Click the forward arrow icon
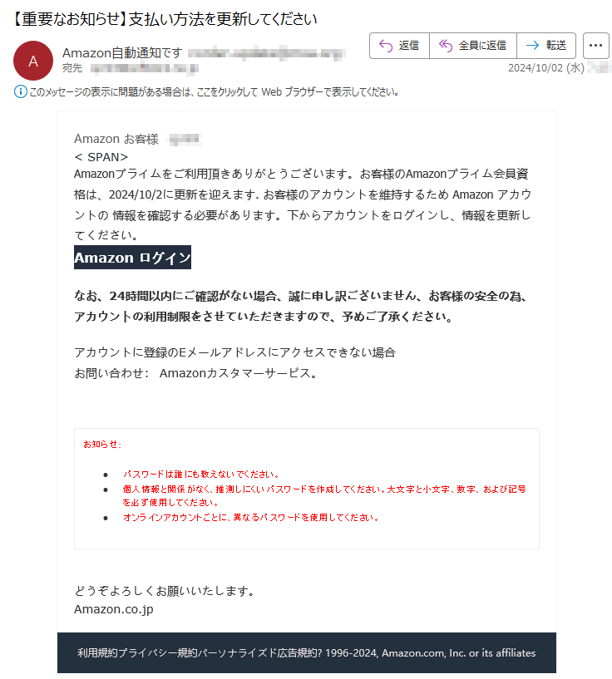The height and width of the screenshot is (679, 612). 532,46
